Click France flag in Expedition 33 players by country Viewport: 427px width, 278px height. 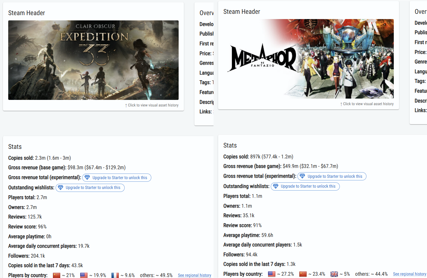point(115,275)
